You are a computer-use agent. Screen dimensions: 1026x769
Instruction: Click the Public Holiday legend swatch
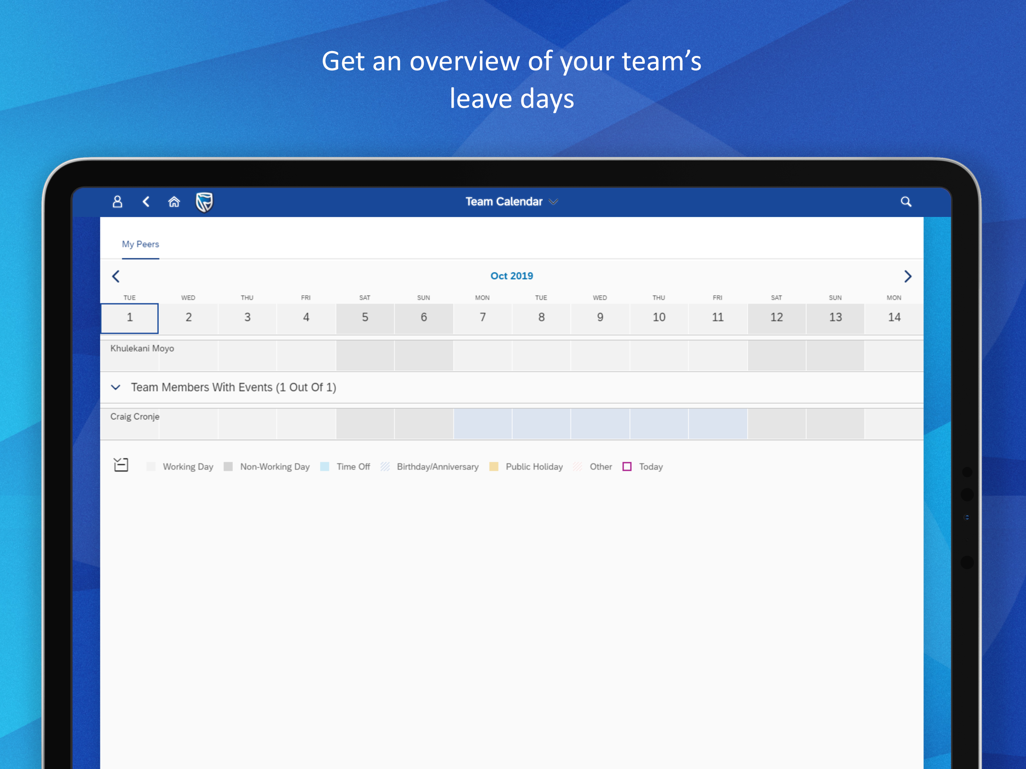click(x=493, y=467)
